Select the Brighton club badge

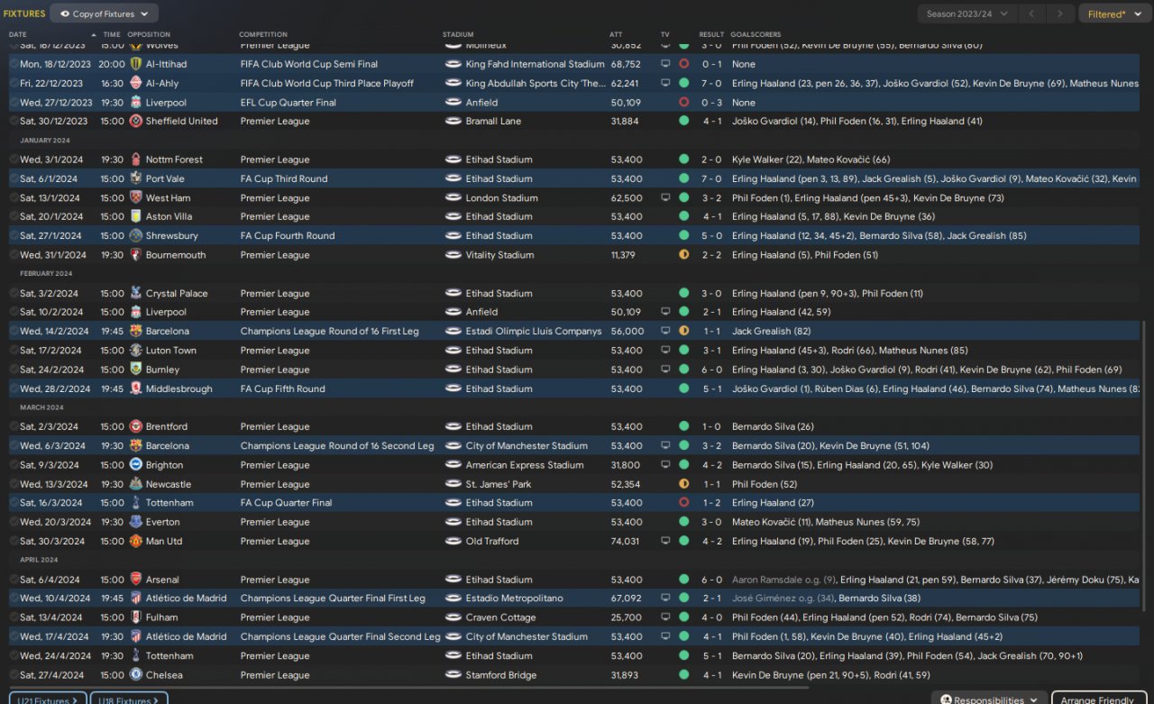point(136,465)
